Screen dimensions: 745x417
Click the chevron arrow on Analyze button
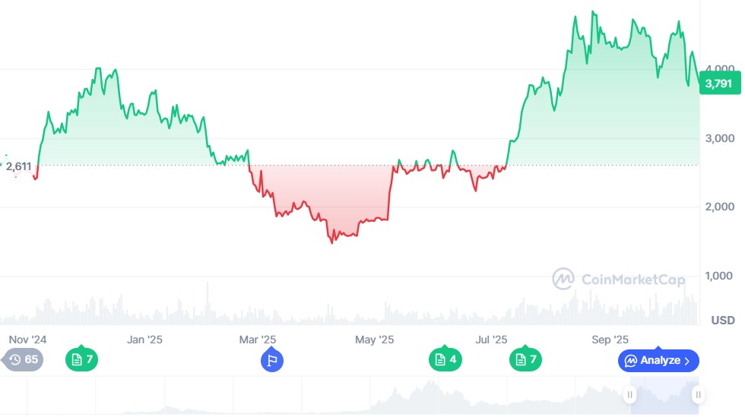point(687,361)
